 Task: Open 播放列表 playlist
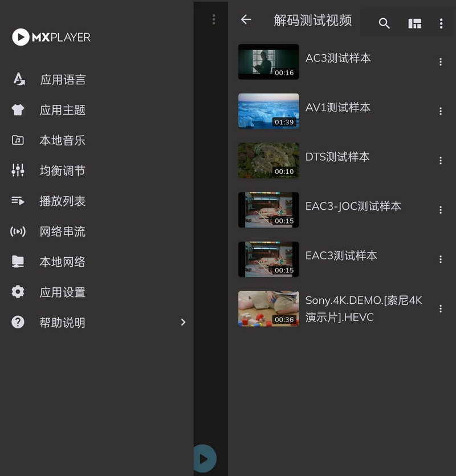click(63, 201)
